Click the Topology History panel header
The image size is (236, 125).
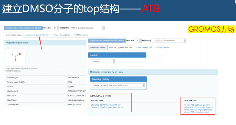(x=118, y=79)
